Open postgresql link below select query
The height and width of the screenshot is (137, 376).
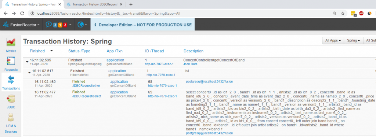click(x=209, y=133)
